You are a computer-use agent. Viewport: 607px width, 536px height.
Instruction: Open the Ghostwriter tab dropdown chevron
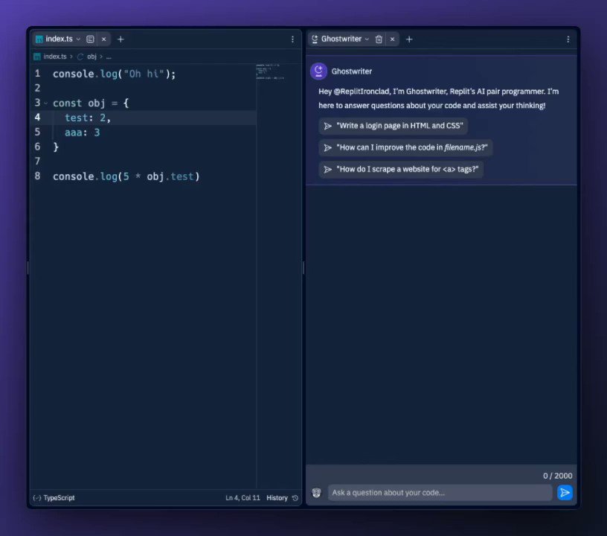367,39
